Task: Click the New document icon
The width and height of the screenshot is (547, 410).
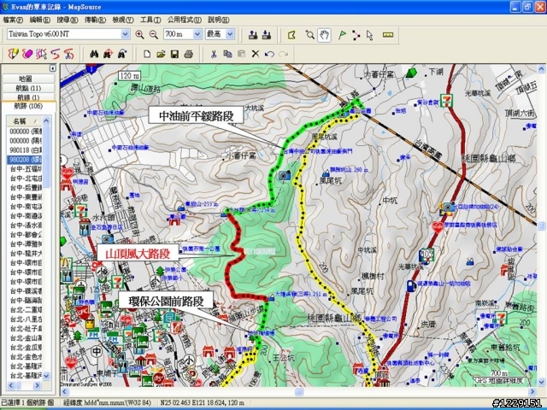Action: tap(147, 54)
